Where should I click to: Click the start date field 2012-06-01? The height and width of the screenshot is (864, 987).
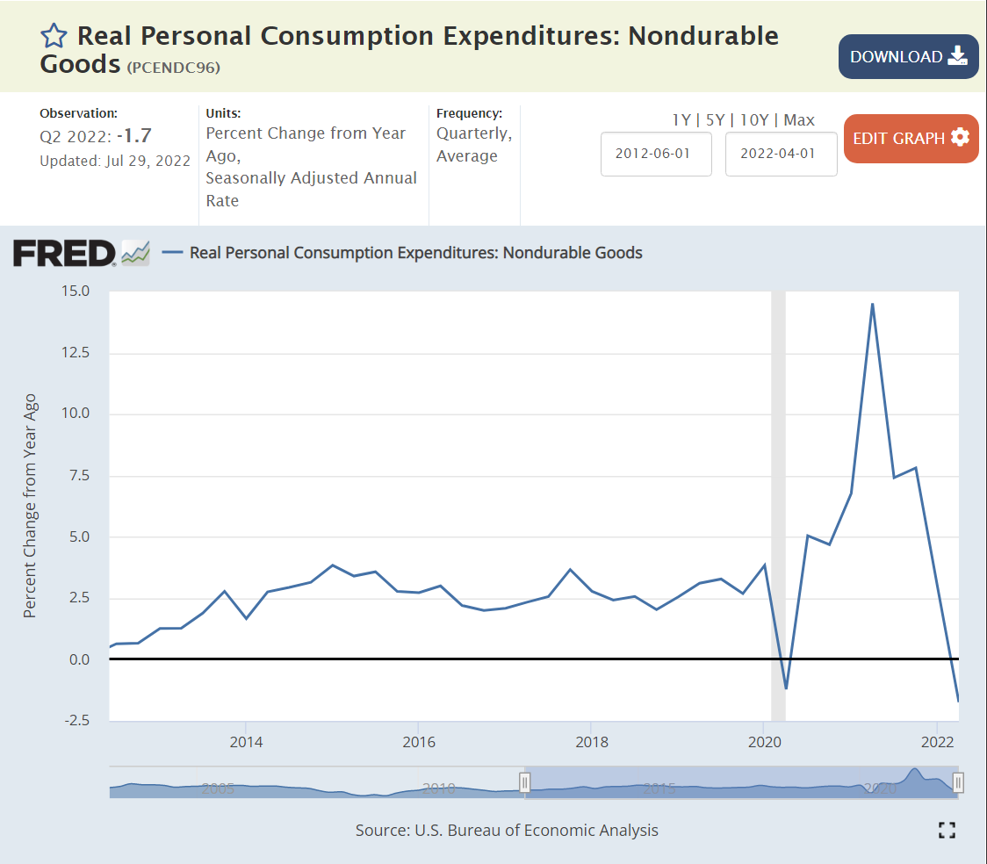click(656, 154)
